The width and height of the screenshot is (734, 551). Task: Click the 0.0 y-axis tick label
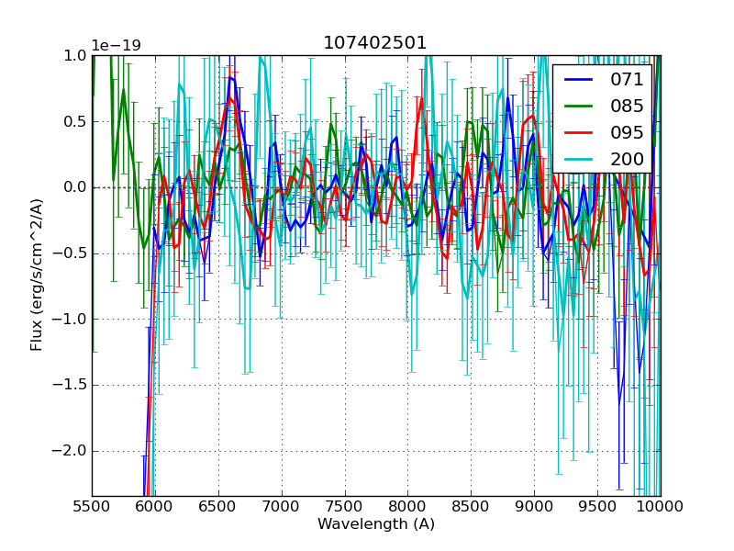73,187
